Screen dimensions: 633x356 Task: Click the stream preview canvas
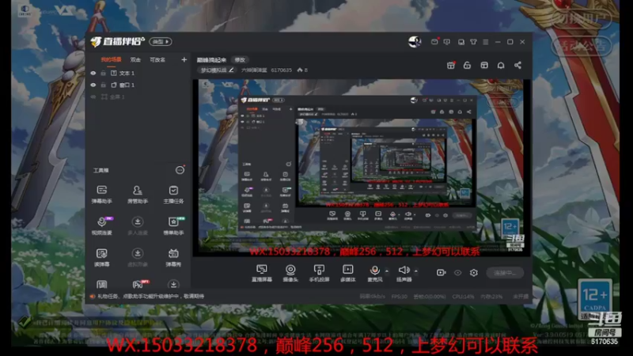tap(362, 168)
